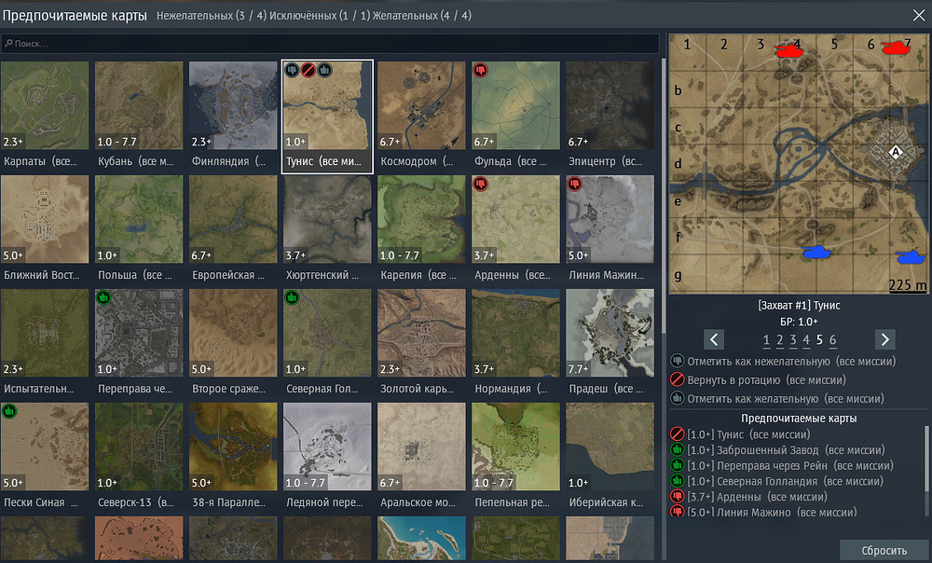Screen dimensions: 932x563
Task: Click the blue tank spawn in the map's bottom-right corner
Action: click(x=911, y=257)
